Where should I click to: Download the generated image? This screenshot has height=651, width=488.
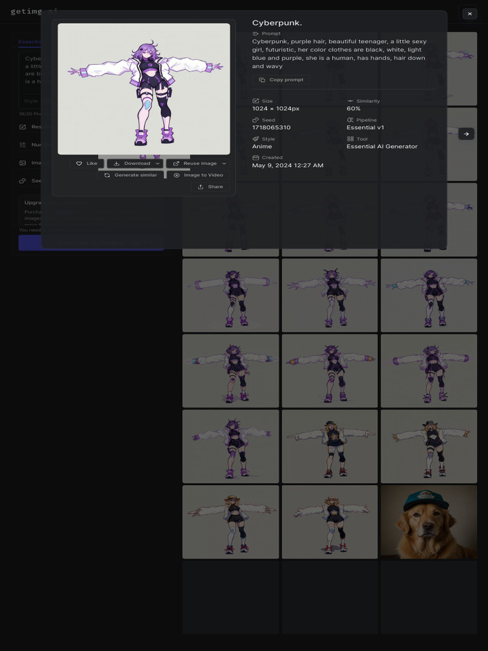[x=132, y=163]
